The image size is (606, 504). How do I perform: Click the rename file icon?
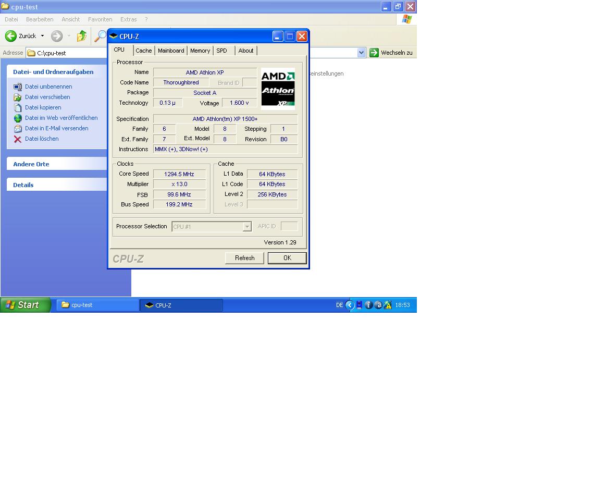pyautogui.click(x=18, y=87)
